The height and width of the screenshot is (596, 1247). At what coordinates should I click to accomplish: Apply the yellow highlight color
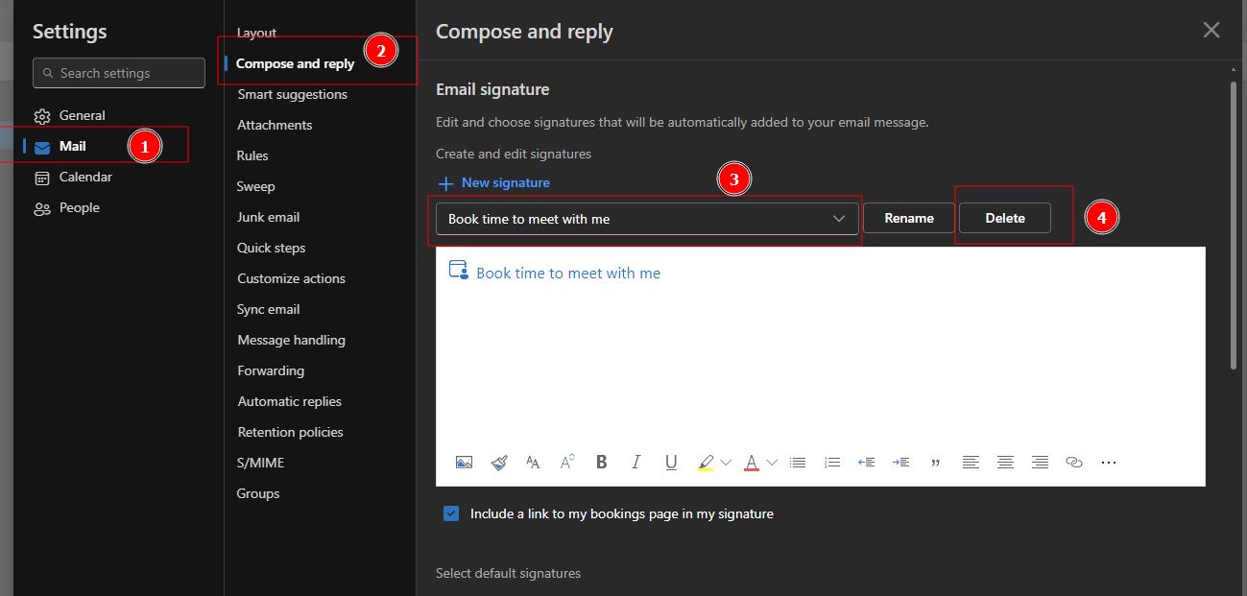(x=706, y=463)
